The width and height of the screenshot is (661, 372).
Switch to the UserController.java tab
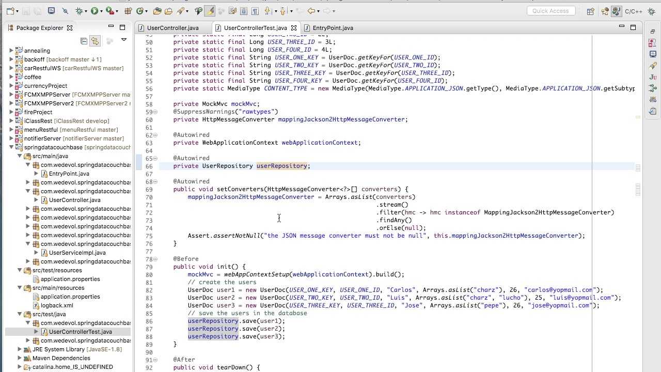pyautogui.click(x=172, y=28)
